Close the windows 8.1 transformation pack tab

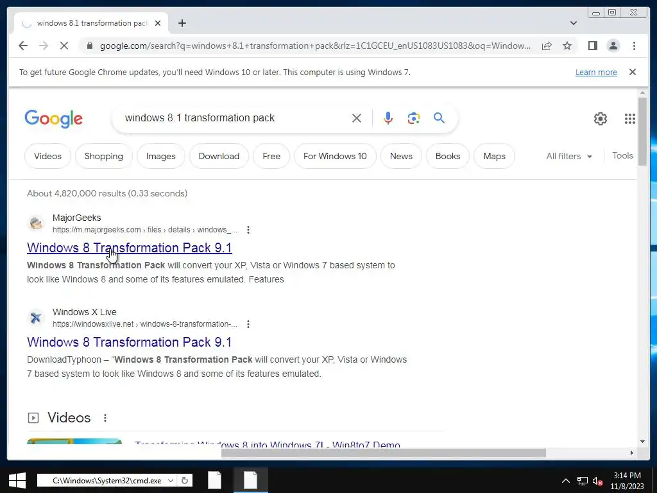click(x=158, y=23)
